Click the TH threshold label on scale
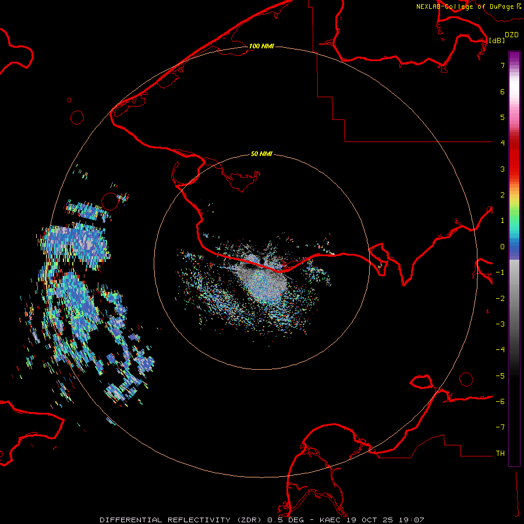The width and height of the screenshot is (524, 524). pos(500,454)
